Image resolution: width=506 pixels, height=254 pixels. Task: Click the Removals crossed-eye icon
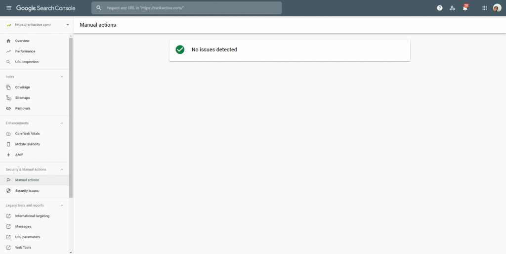tap(8, 108)
